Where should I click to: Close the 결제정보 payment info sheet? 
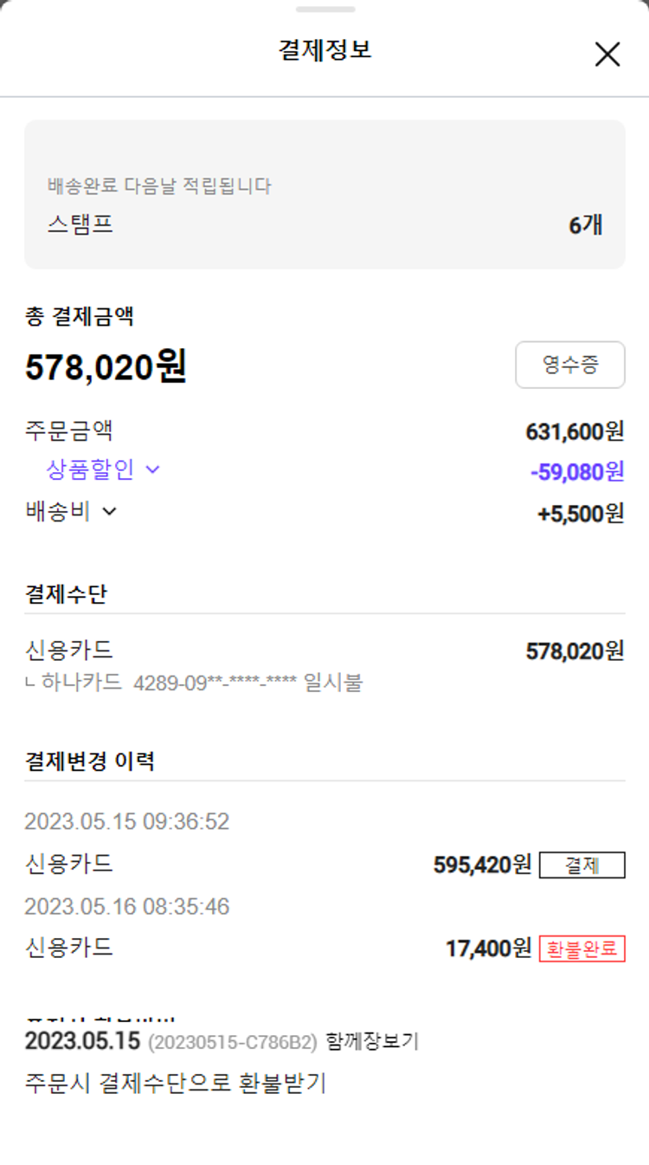tap(607, 55)
